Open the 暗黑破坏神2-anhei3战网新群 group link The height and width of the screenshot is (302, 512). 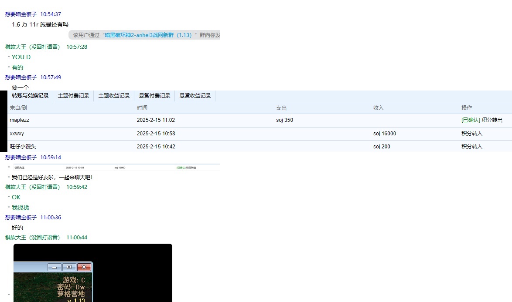point(148,35)
